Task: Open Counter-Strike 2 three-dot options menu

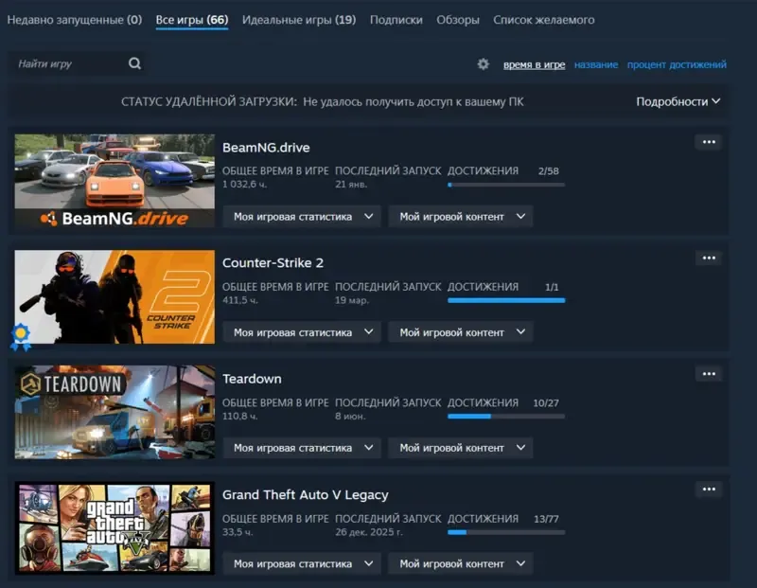Action: (x=709, y=258)
